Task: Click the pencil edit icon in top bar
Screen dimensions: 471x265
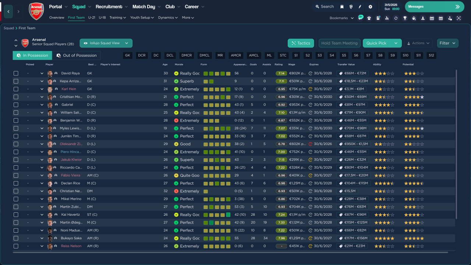Action: tap(360, 7)
